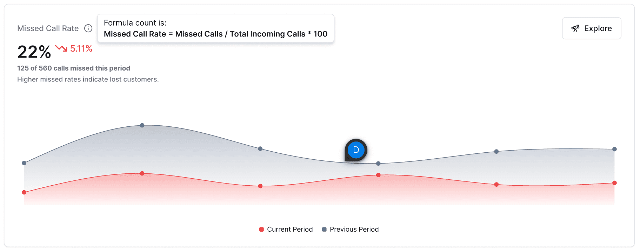Open the Explore view via its label
The width and height of the screenshot is (640, 252).
coord(598,28)
